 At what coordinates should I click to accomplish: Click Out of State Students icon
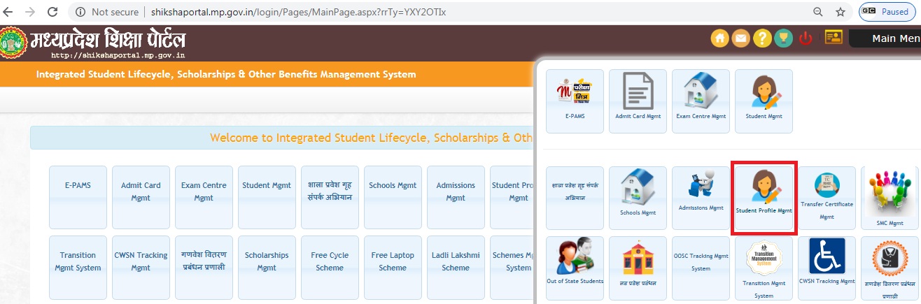[x=575, y=268]
